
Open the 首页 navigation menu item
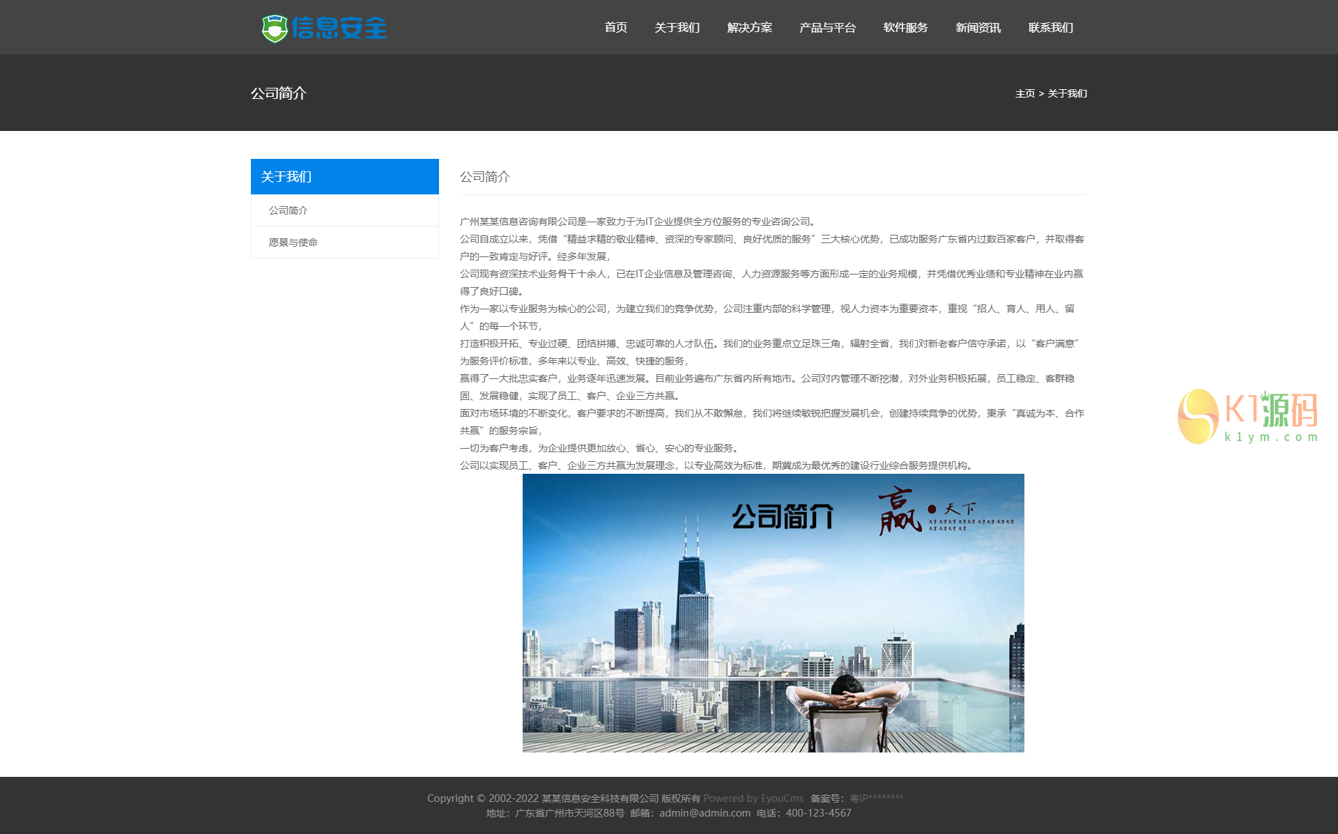coord(615,28)
